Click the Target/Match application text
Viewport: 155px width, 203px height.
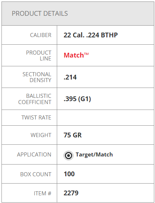(94, 155)
